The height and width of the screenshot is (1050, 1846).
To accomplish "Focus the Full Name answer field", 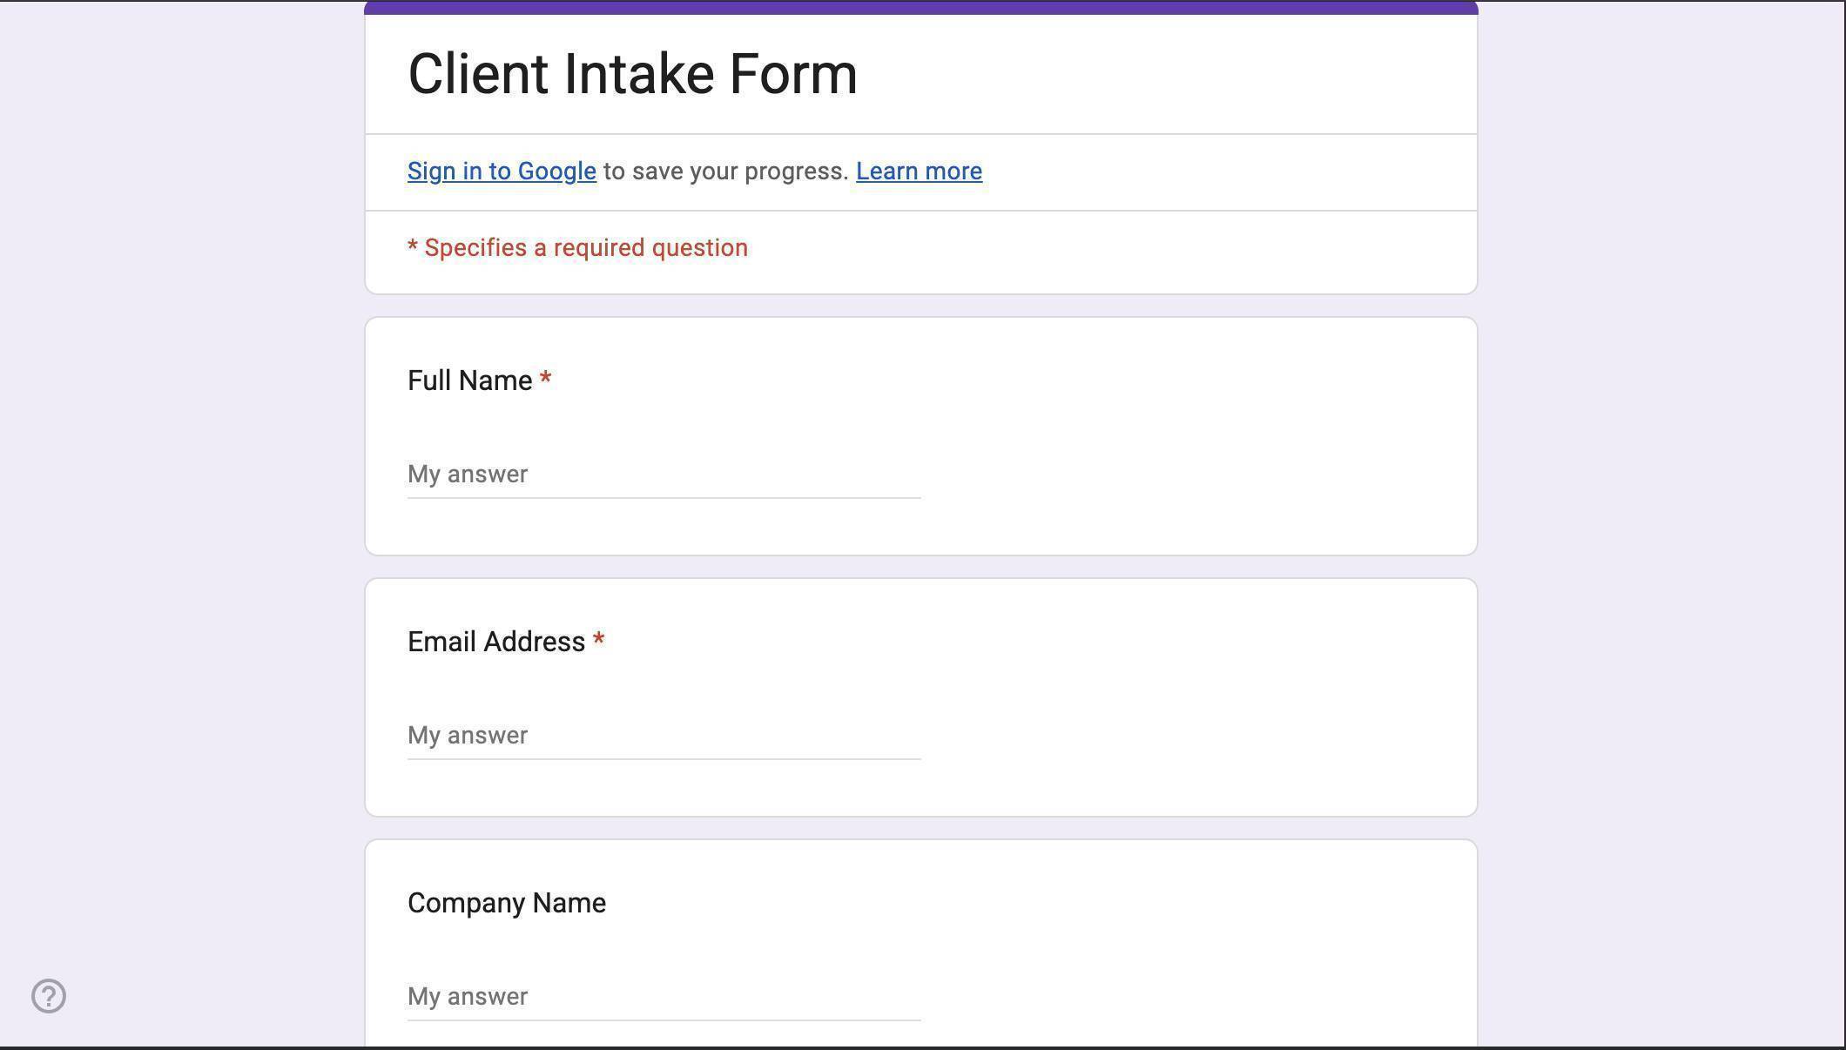I will click(x=664, y=475).
